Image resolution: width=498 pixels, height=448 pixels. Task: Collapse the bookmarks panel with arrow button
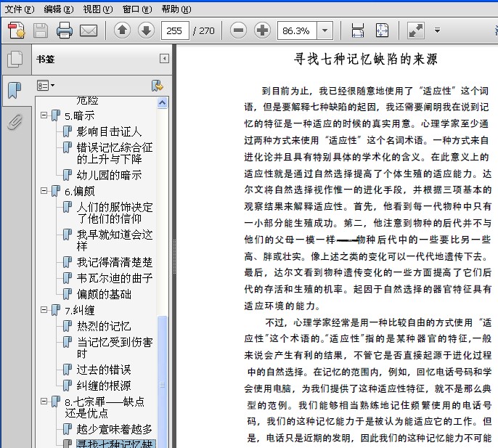coord(164,59)
